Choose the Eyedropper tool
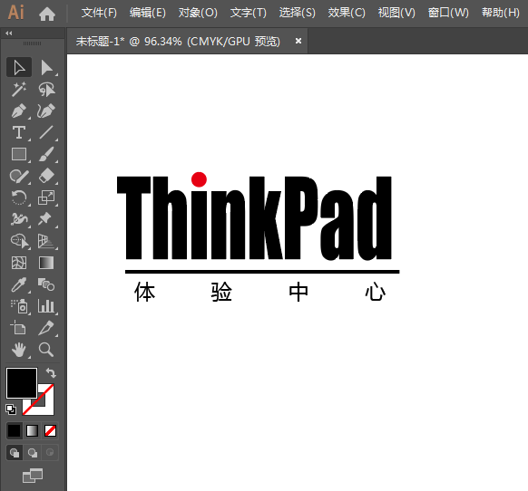The height and width of the screenshot is (491, 528). tap(19, 284)
